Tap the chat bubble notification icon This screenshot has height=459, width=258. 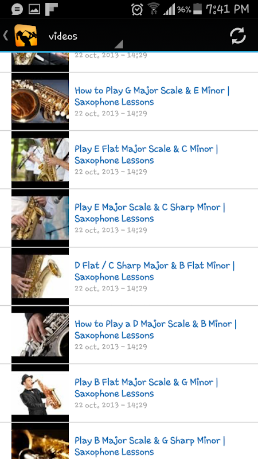click(17, 10)
